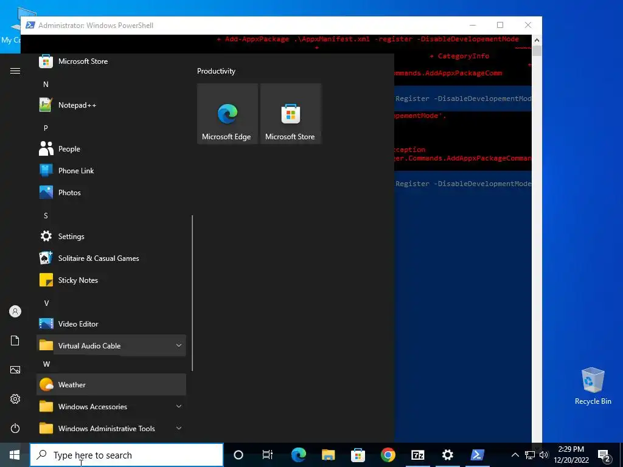The height and width of the screenshot is (467, 623).
Task: Open Settings from the app list
Action: coord(111,237)
